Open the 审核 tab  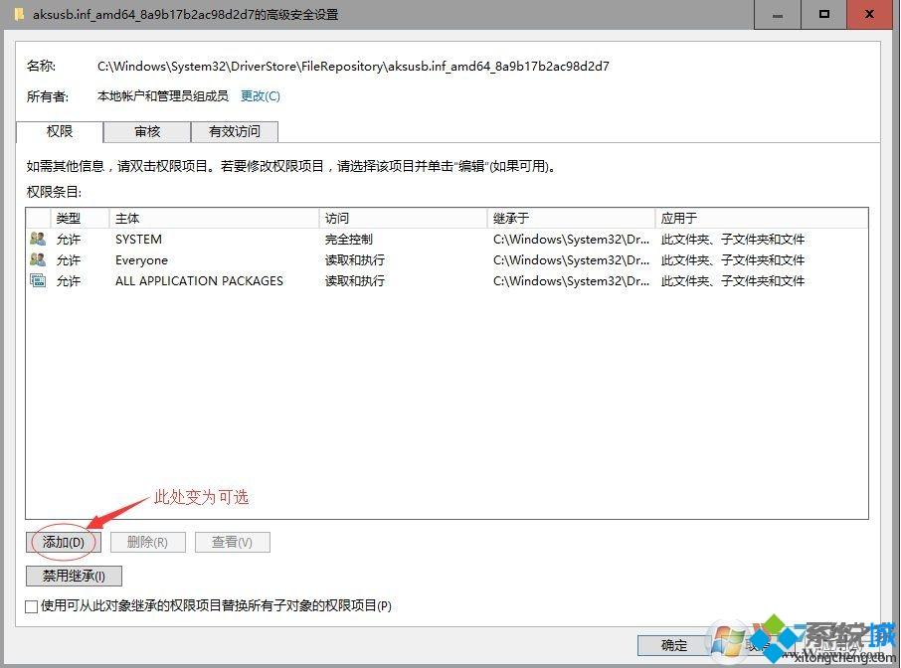[147, 131]
